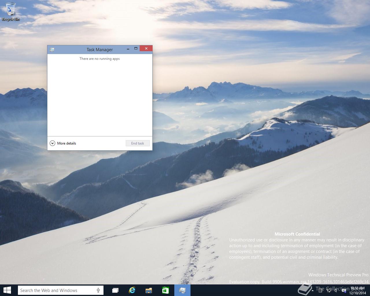Show hidden system tray icons arrow
Screen dimensions: 370x296
point(312,291)
